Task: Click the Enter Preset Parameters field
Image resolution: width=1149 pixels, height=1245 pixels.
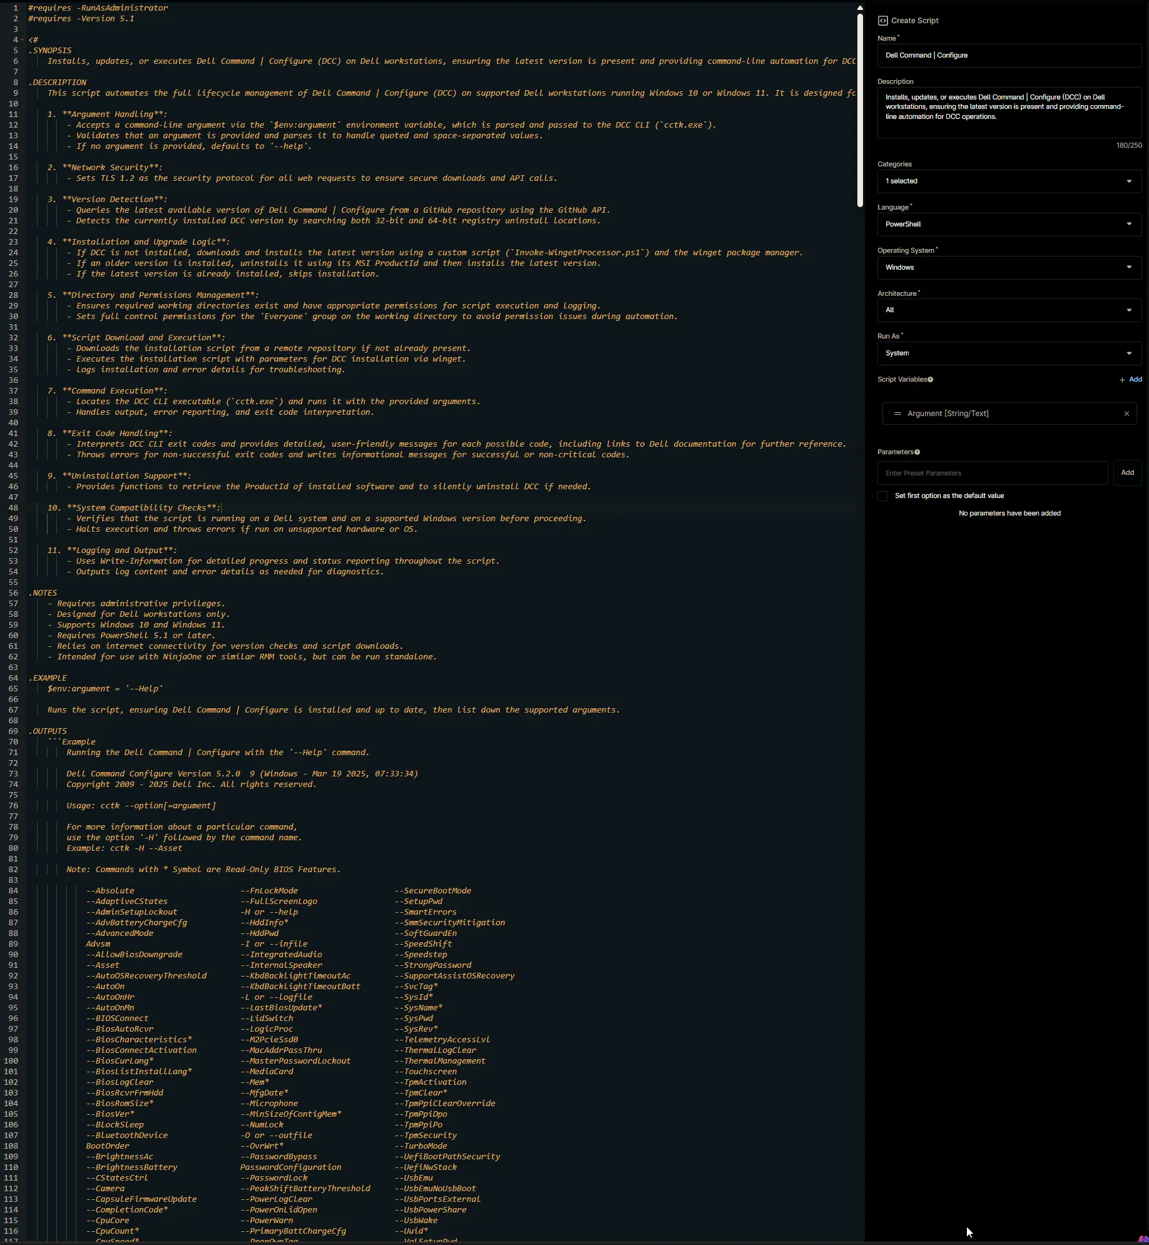Action: click(x=993, y=473)
